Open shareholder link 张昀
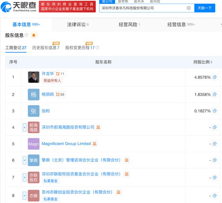222x203 pixels. [x=46, y=111]
